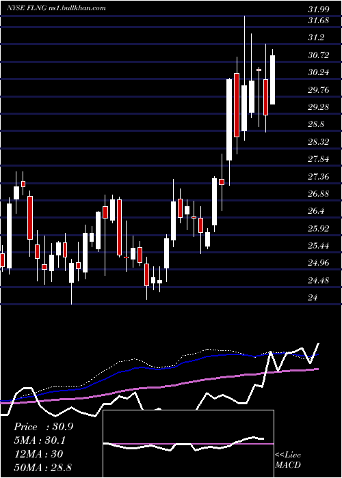Select the 31.68 price axis label
This screenshot has width=342, height=478.
(319, 20)
